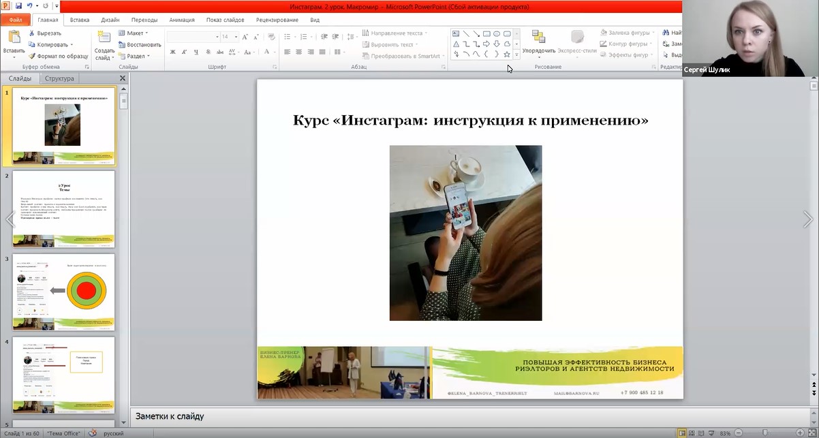Select slide 3 thumbnail with target circles

pos(64,292)
